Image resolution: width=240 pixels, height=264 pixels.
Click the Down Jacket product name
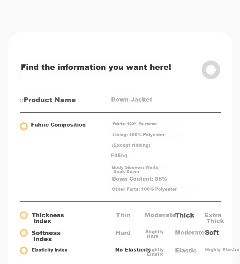[132, 100]
